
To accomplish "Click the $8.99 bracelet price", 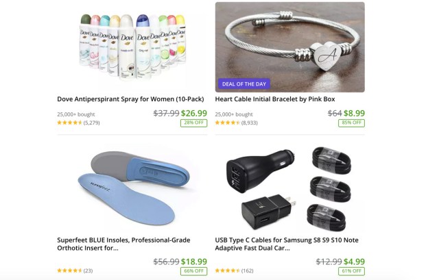I will (354, 113).
